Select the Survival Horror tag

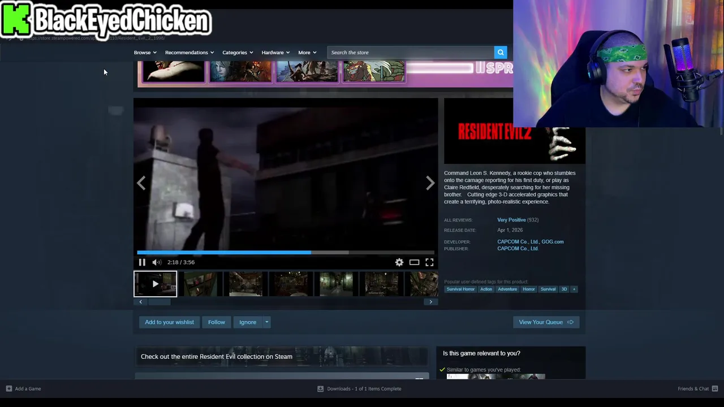click(x=460, y=289)
